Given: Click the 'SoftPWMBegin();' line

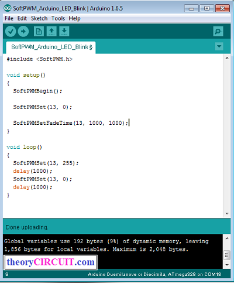Looking at the screenshot, I should click(37, 91).
